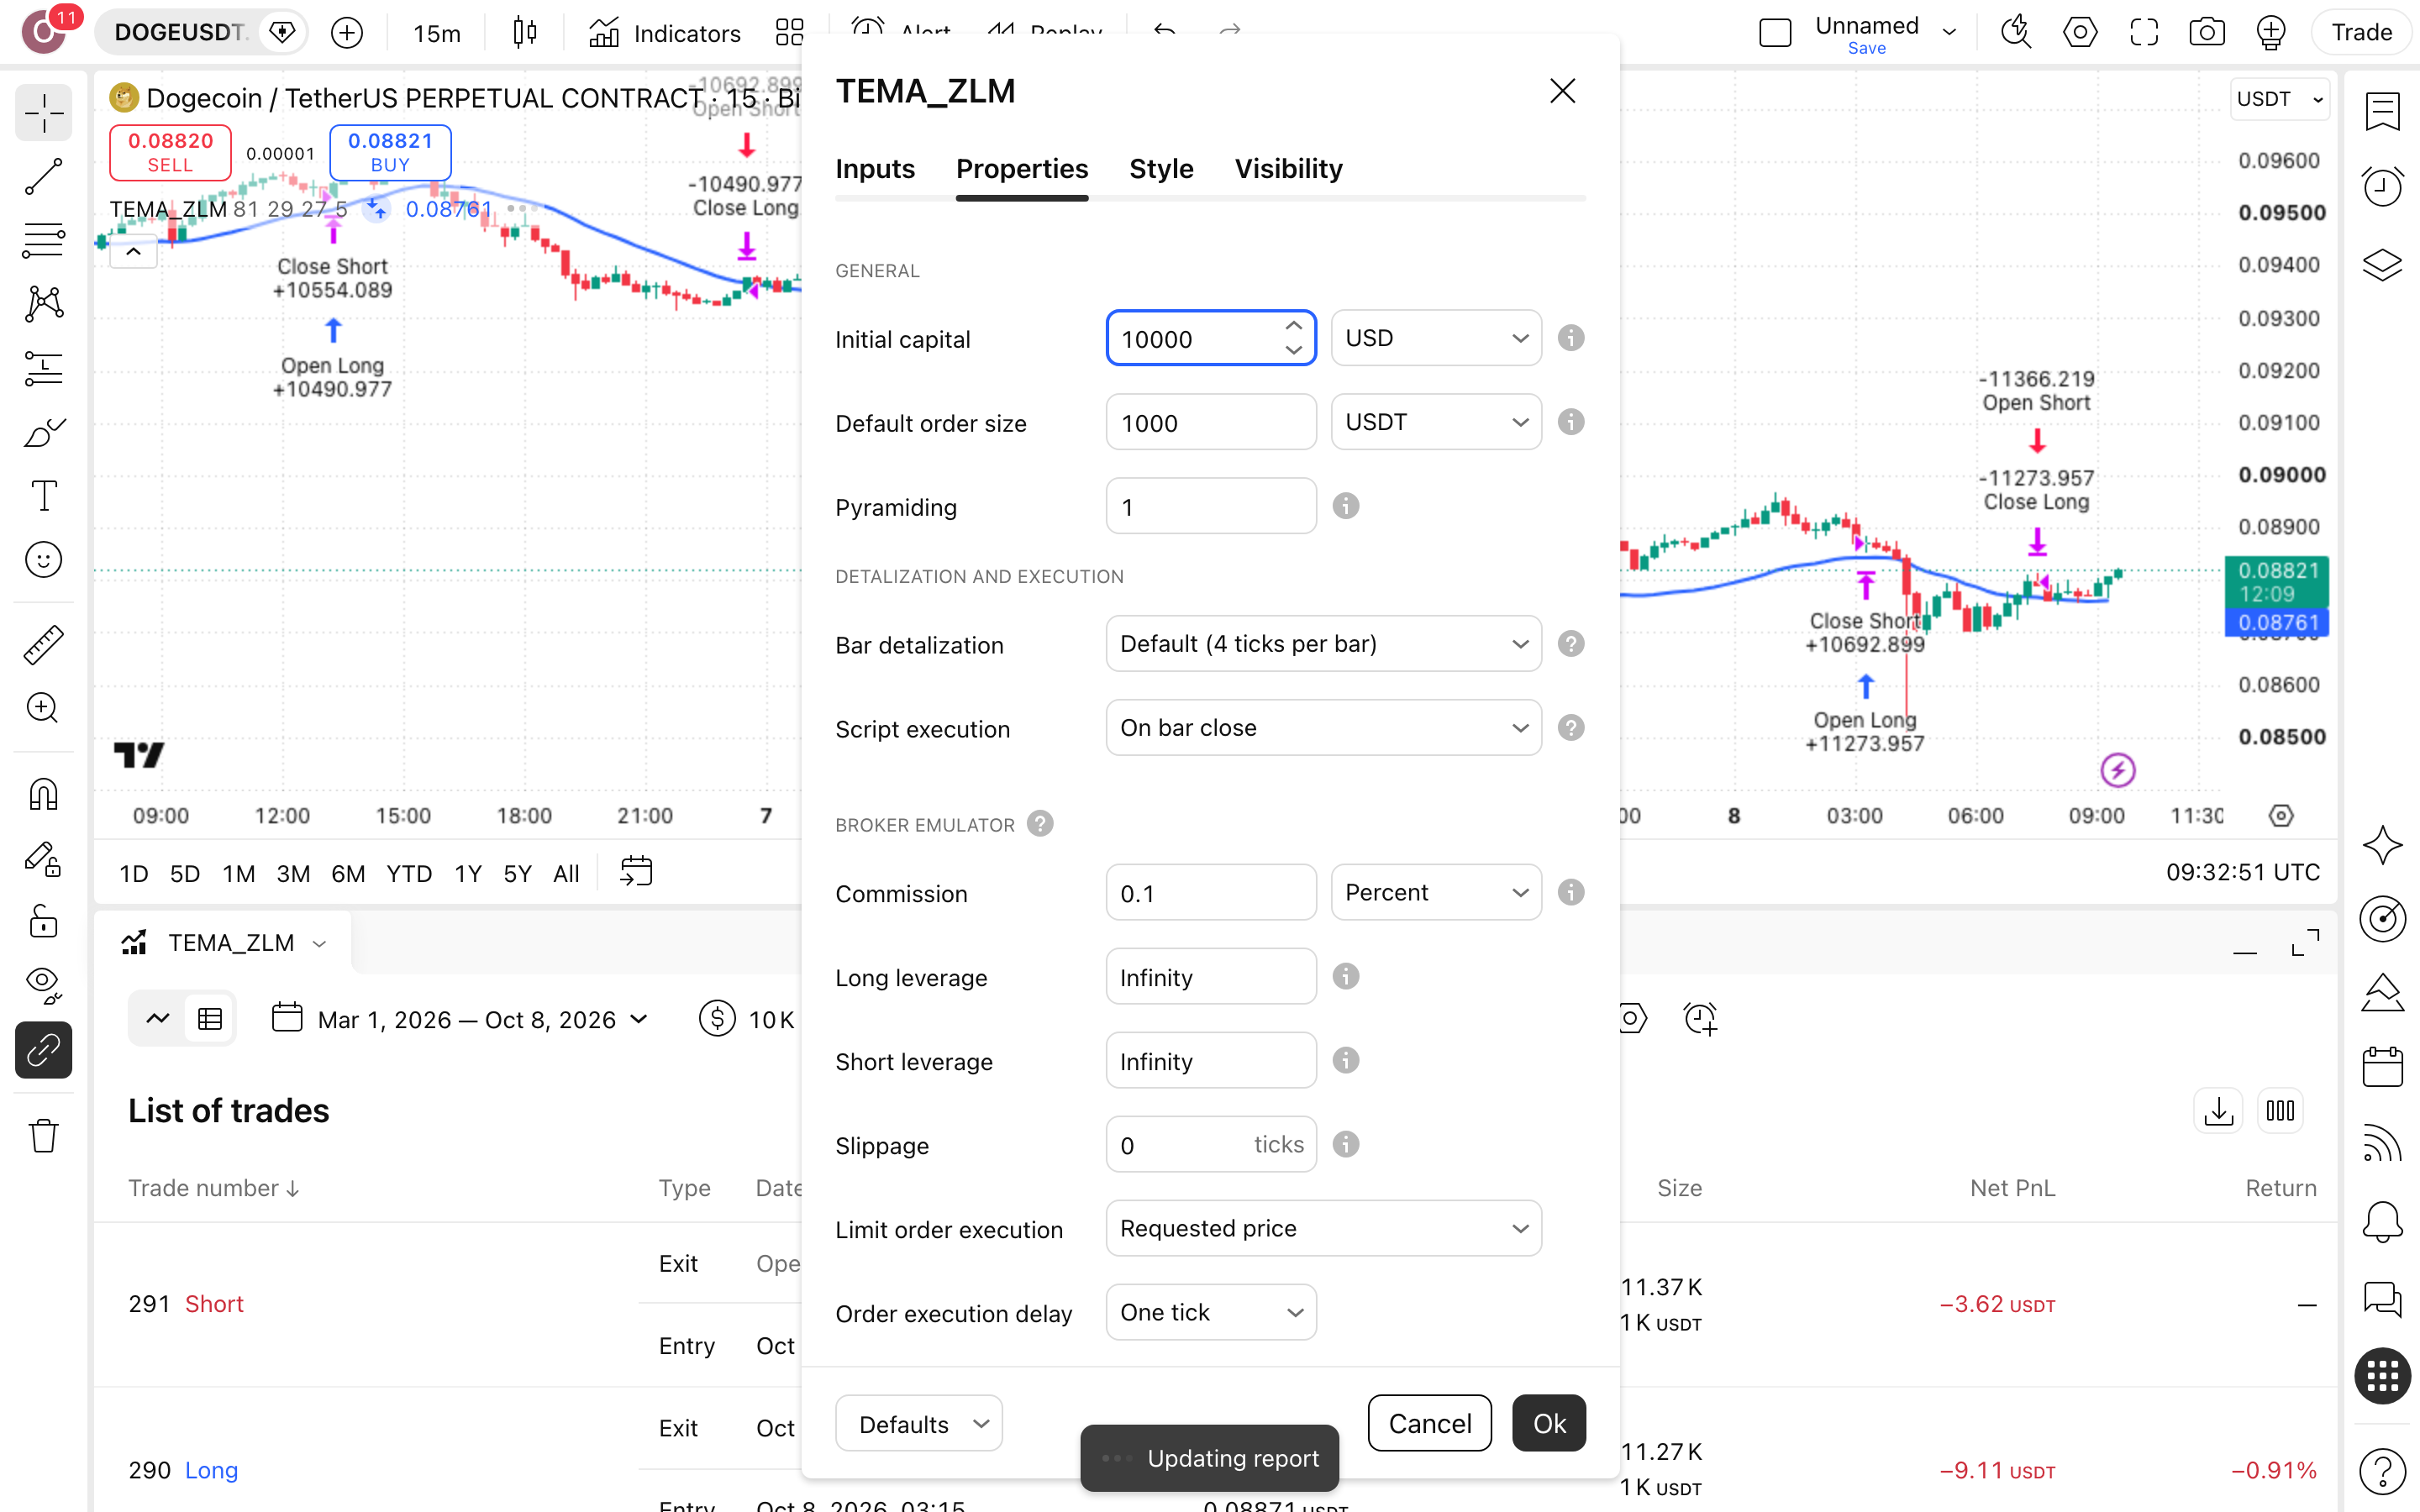Open the Alerts clock panel
The height and width of the screenshot is (1512, 2420).
point(2382,186)
